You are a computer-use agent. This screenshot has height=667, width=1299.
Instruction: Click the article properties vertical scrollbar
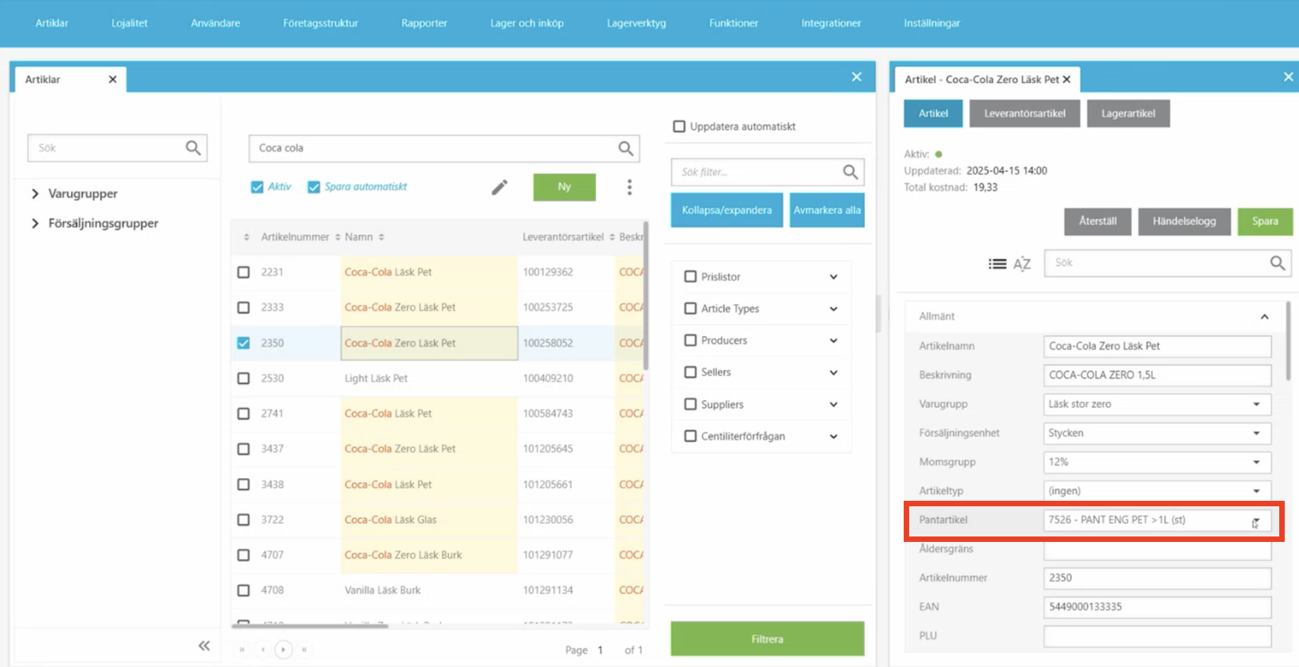click(x=1288, y=340)
